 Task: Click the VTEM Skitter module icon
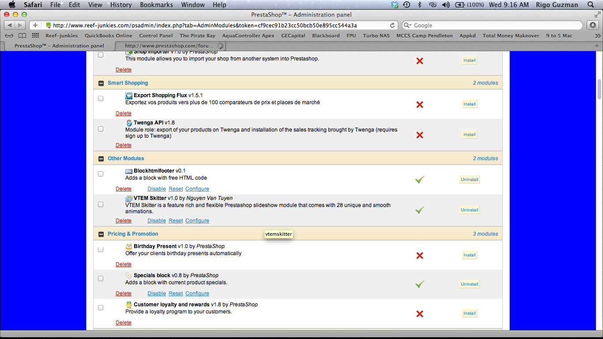tap(129, 198)
